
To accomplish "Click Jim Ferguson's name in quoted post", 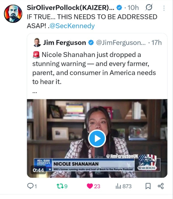I will (64, 43).
